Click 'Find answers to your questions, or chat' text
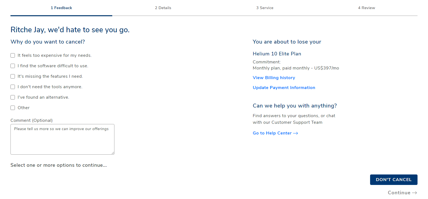Viewport: 428px width, 199px height. (294, 116)
